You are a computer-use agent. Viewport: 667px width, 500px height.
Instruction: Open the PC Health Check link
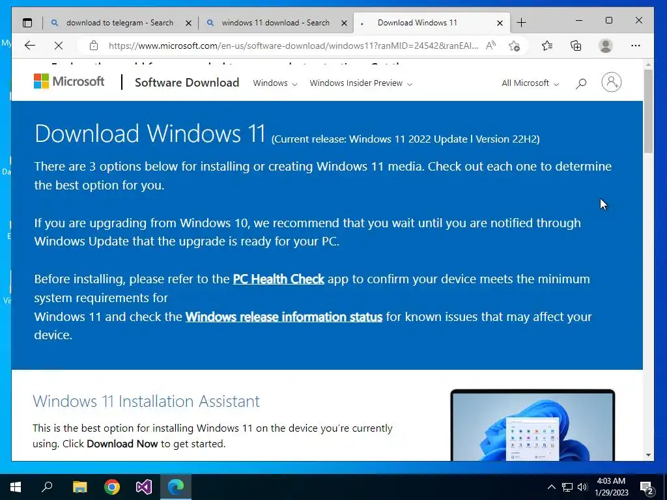[279, 279]
